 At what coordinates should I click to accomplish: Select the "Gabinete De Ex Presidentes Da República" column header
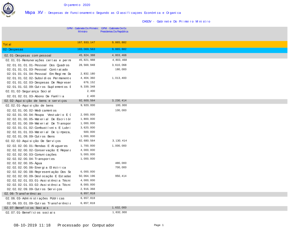coord(114,30)
